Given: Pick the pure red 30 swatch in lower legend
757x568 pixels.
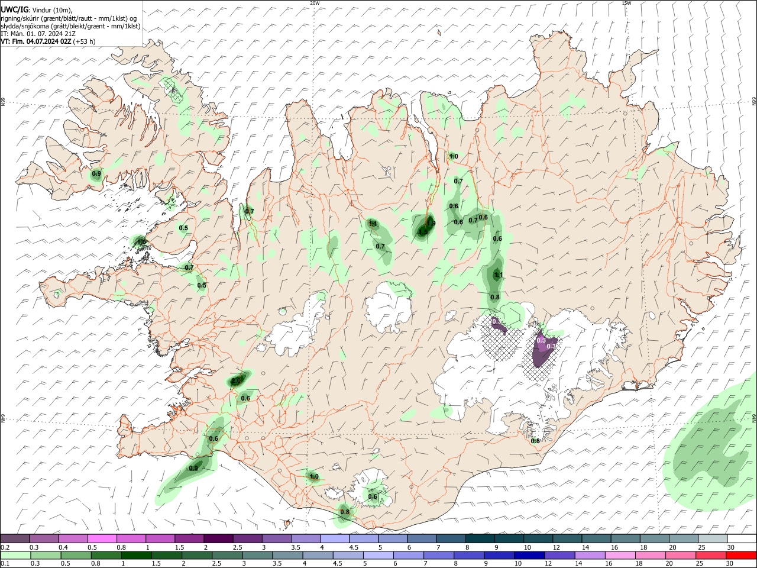Looking at the screenshot, I should coord(740,555).
